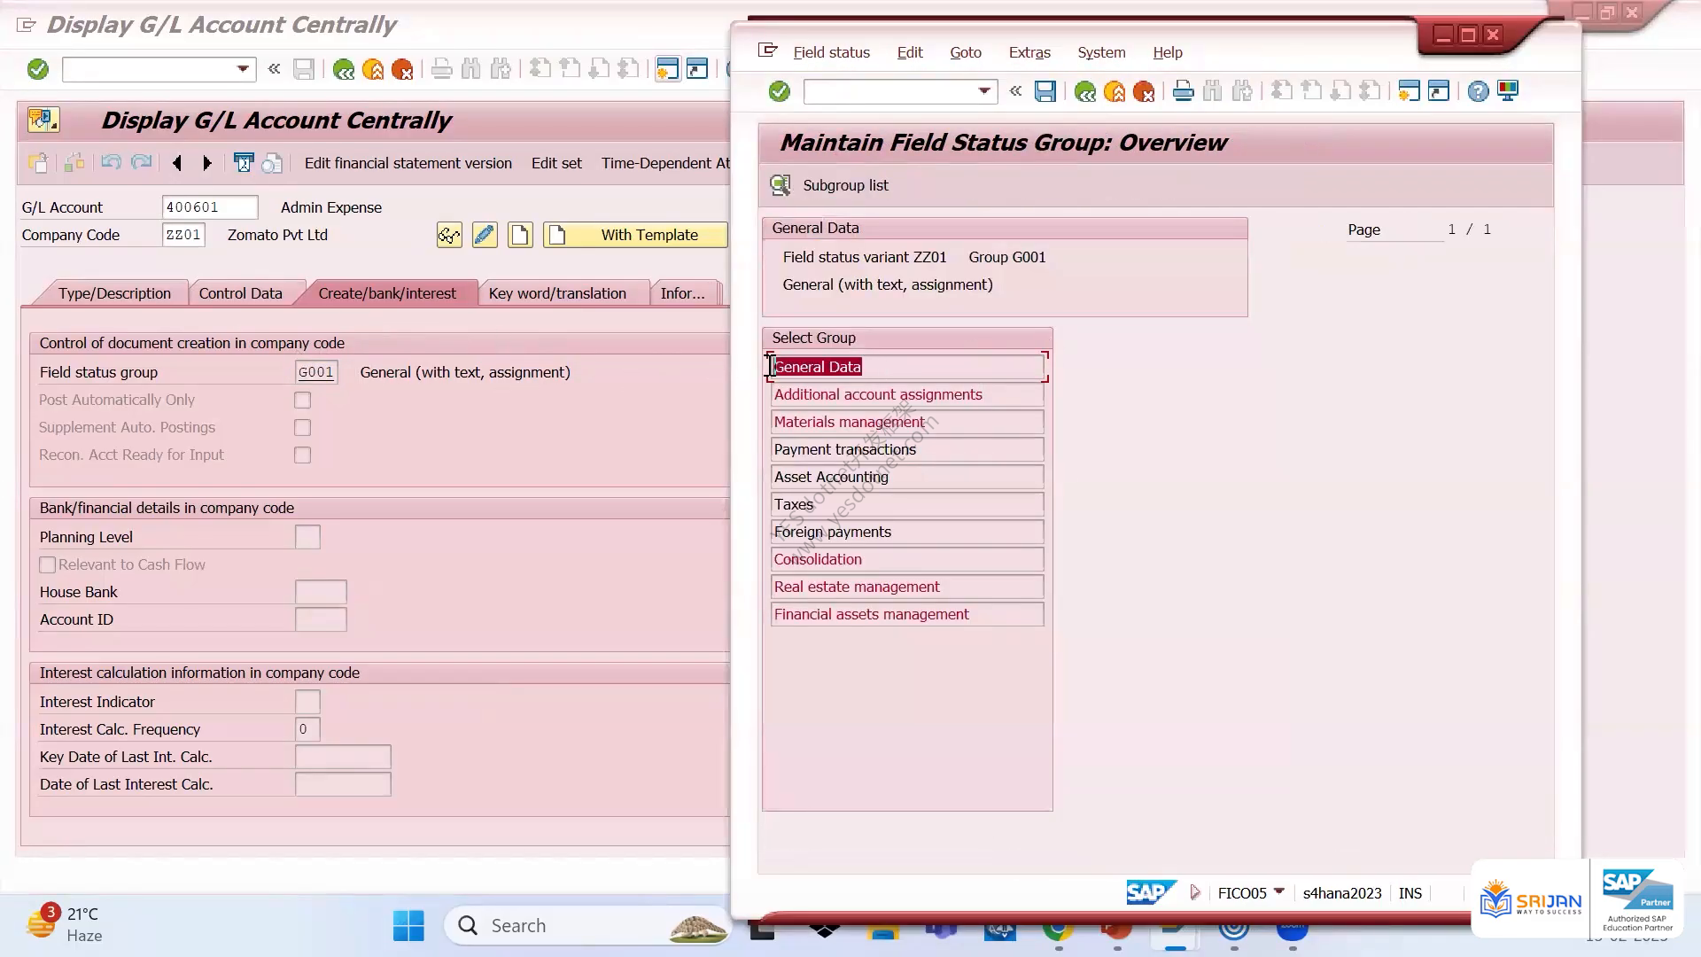Click the Create blank page icon button
This screenshot has height=957, width=1701.
(520, 235)
